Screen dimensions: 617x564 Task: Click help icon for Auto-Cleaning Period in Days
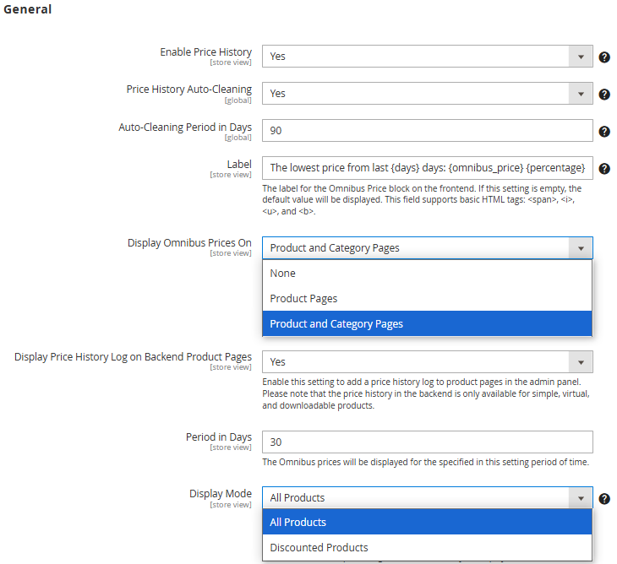tap(604, 132)
